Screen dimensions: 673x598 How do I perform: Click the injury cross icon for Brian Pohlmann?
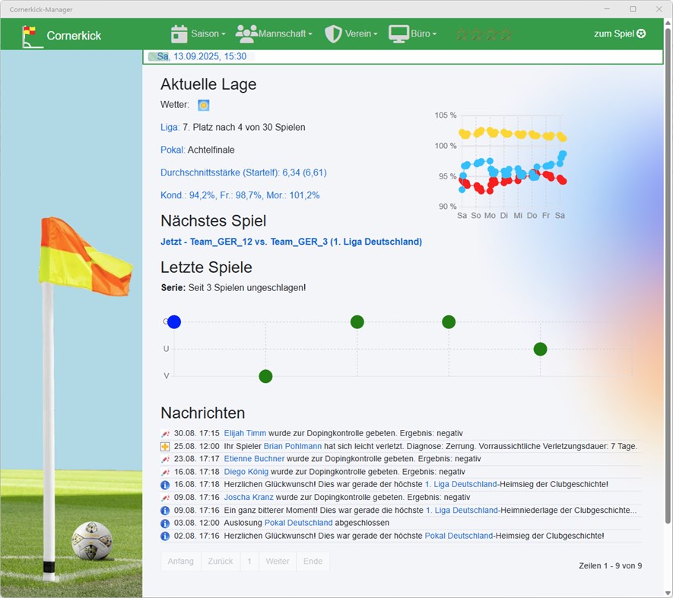(x=164, y=446)
